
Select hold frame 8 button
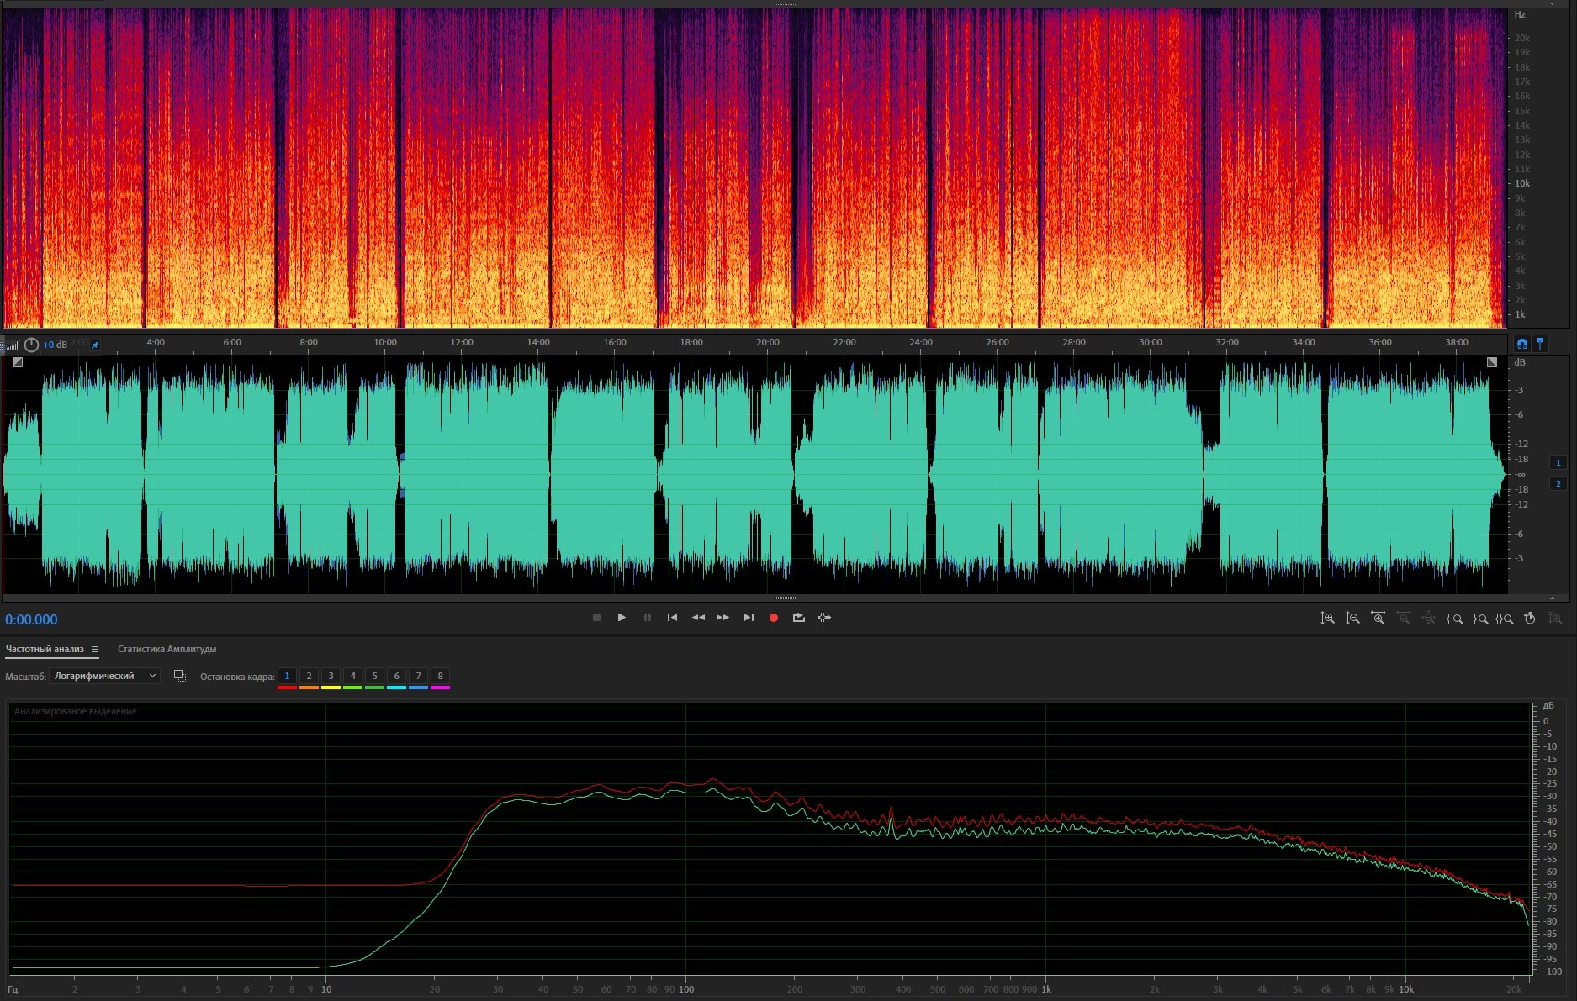tap(440, 676)
